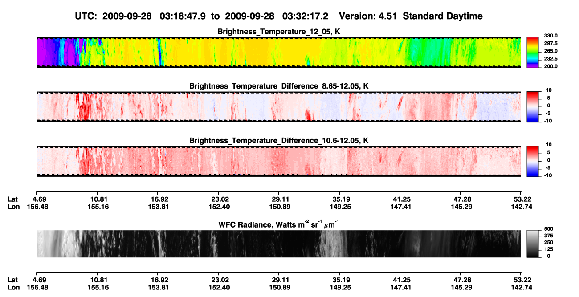Click latitude 10.81 on the axis above WFC Radiance

click(x=98, y=199)
